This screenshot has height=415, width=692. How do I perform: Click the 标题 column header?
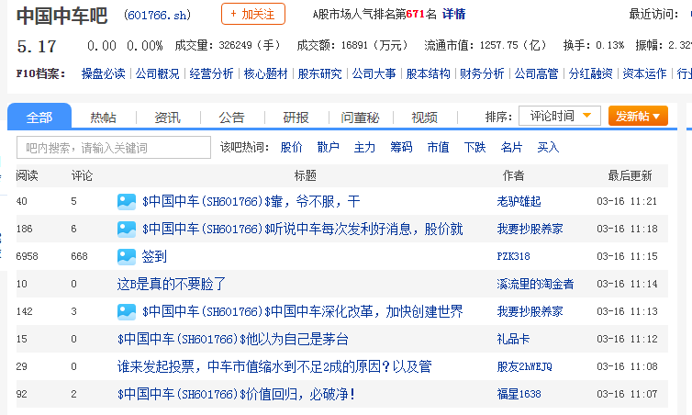306,175
